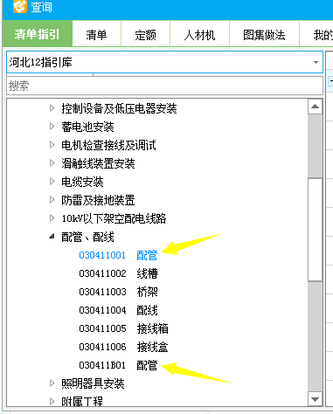Viewport: 333px width, 414px height.
Task: Expand the 防雷及接地装置 node
Action: coord(52,200)
